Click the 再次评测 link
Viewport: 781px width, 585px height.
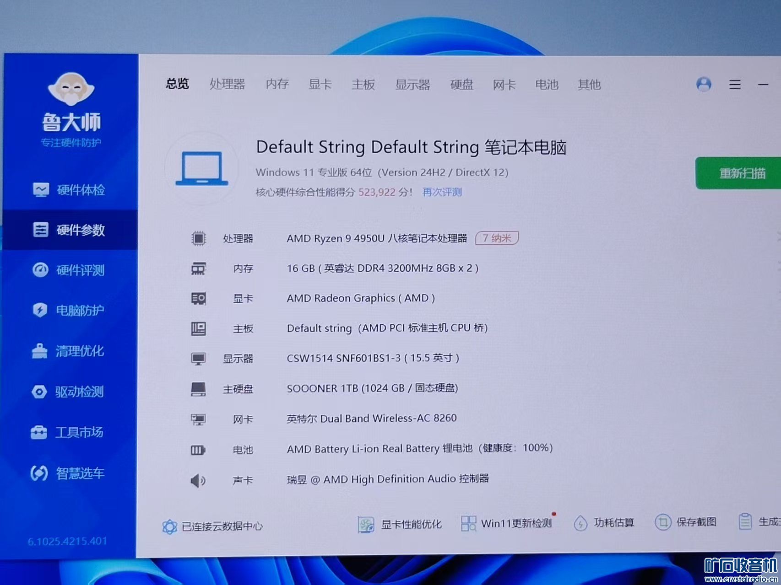click(x=442, y=192)
